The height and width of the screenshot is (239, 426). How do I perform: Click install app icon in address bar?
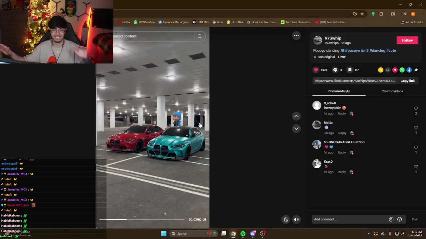(355, 14)
